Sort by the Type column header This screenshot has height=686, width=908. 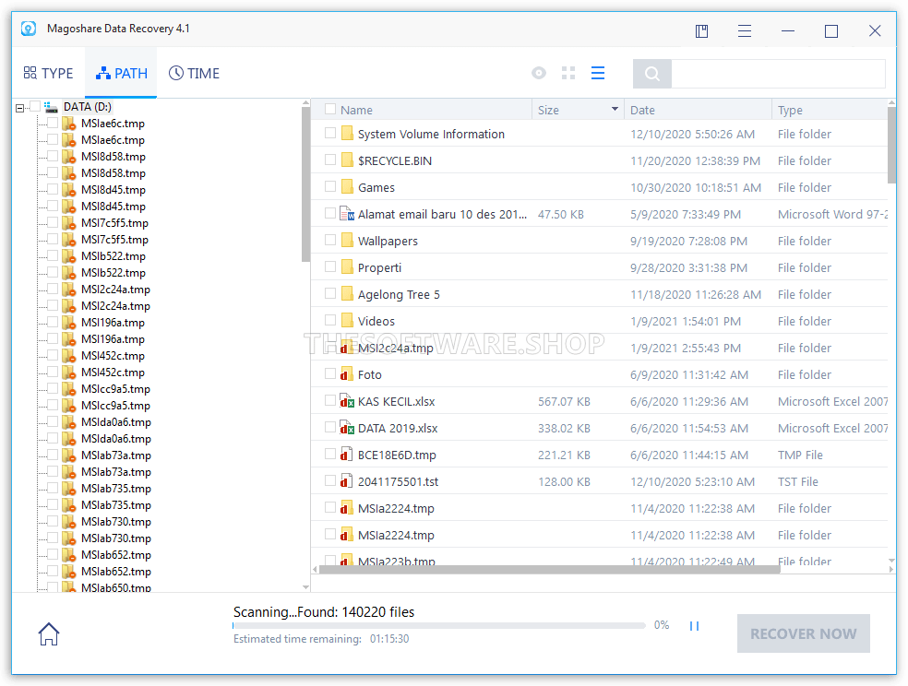[x=830, y=110]
